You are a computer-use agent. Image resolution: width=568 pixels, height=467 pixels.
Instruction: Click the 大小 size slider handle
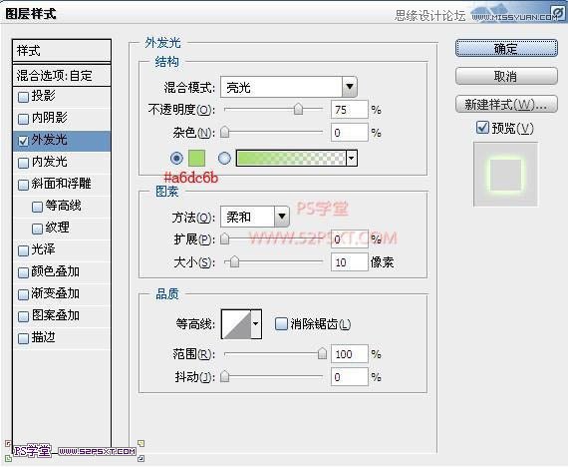234,261
